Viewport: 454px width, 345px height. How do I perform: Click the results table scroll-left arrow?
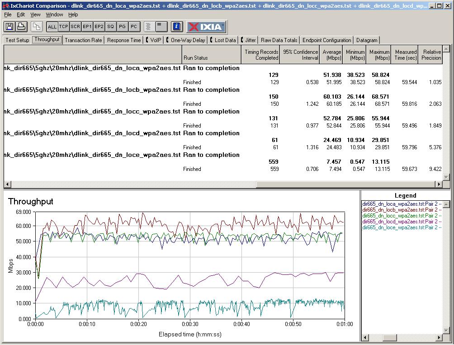coord(7,184)
